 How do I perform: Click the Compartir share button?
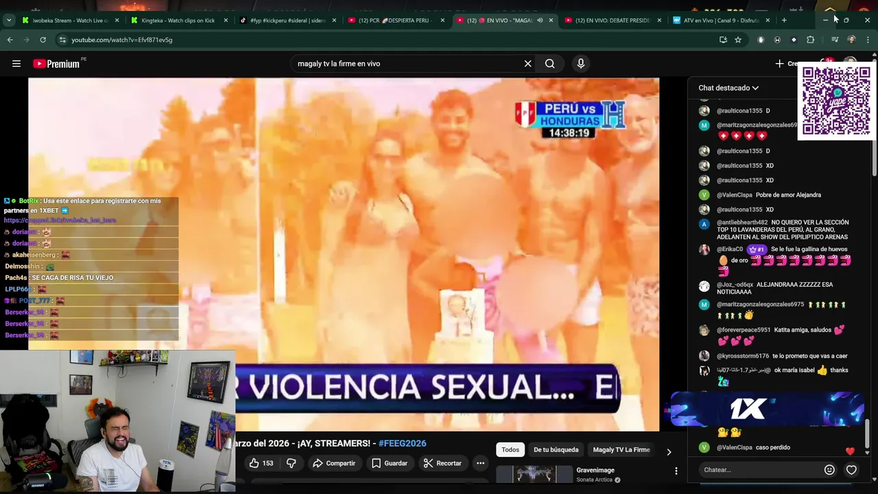(334, 463)
